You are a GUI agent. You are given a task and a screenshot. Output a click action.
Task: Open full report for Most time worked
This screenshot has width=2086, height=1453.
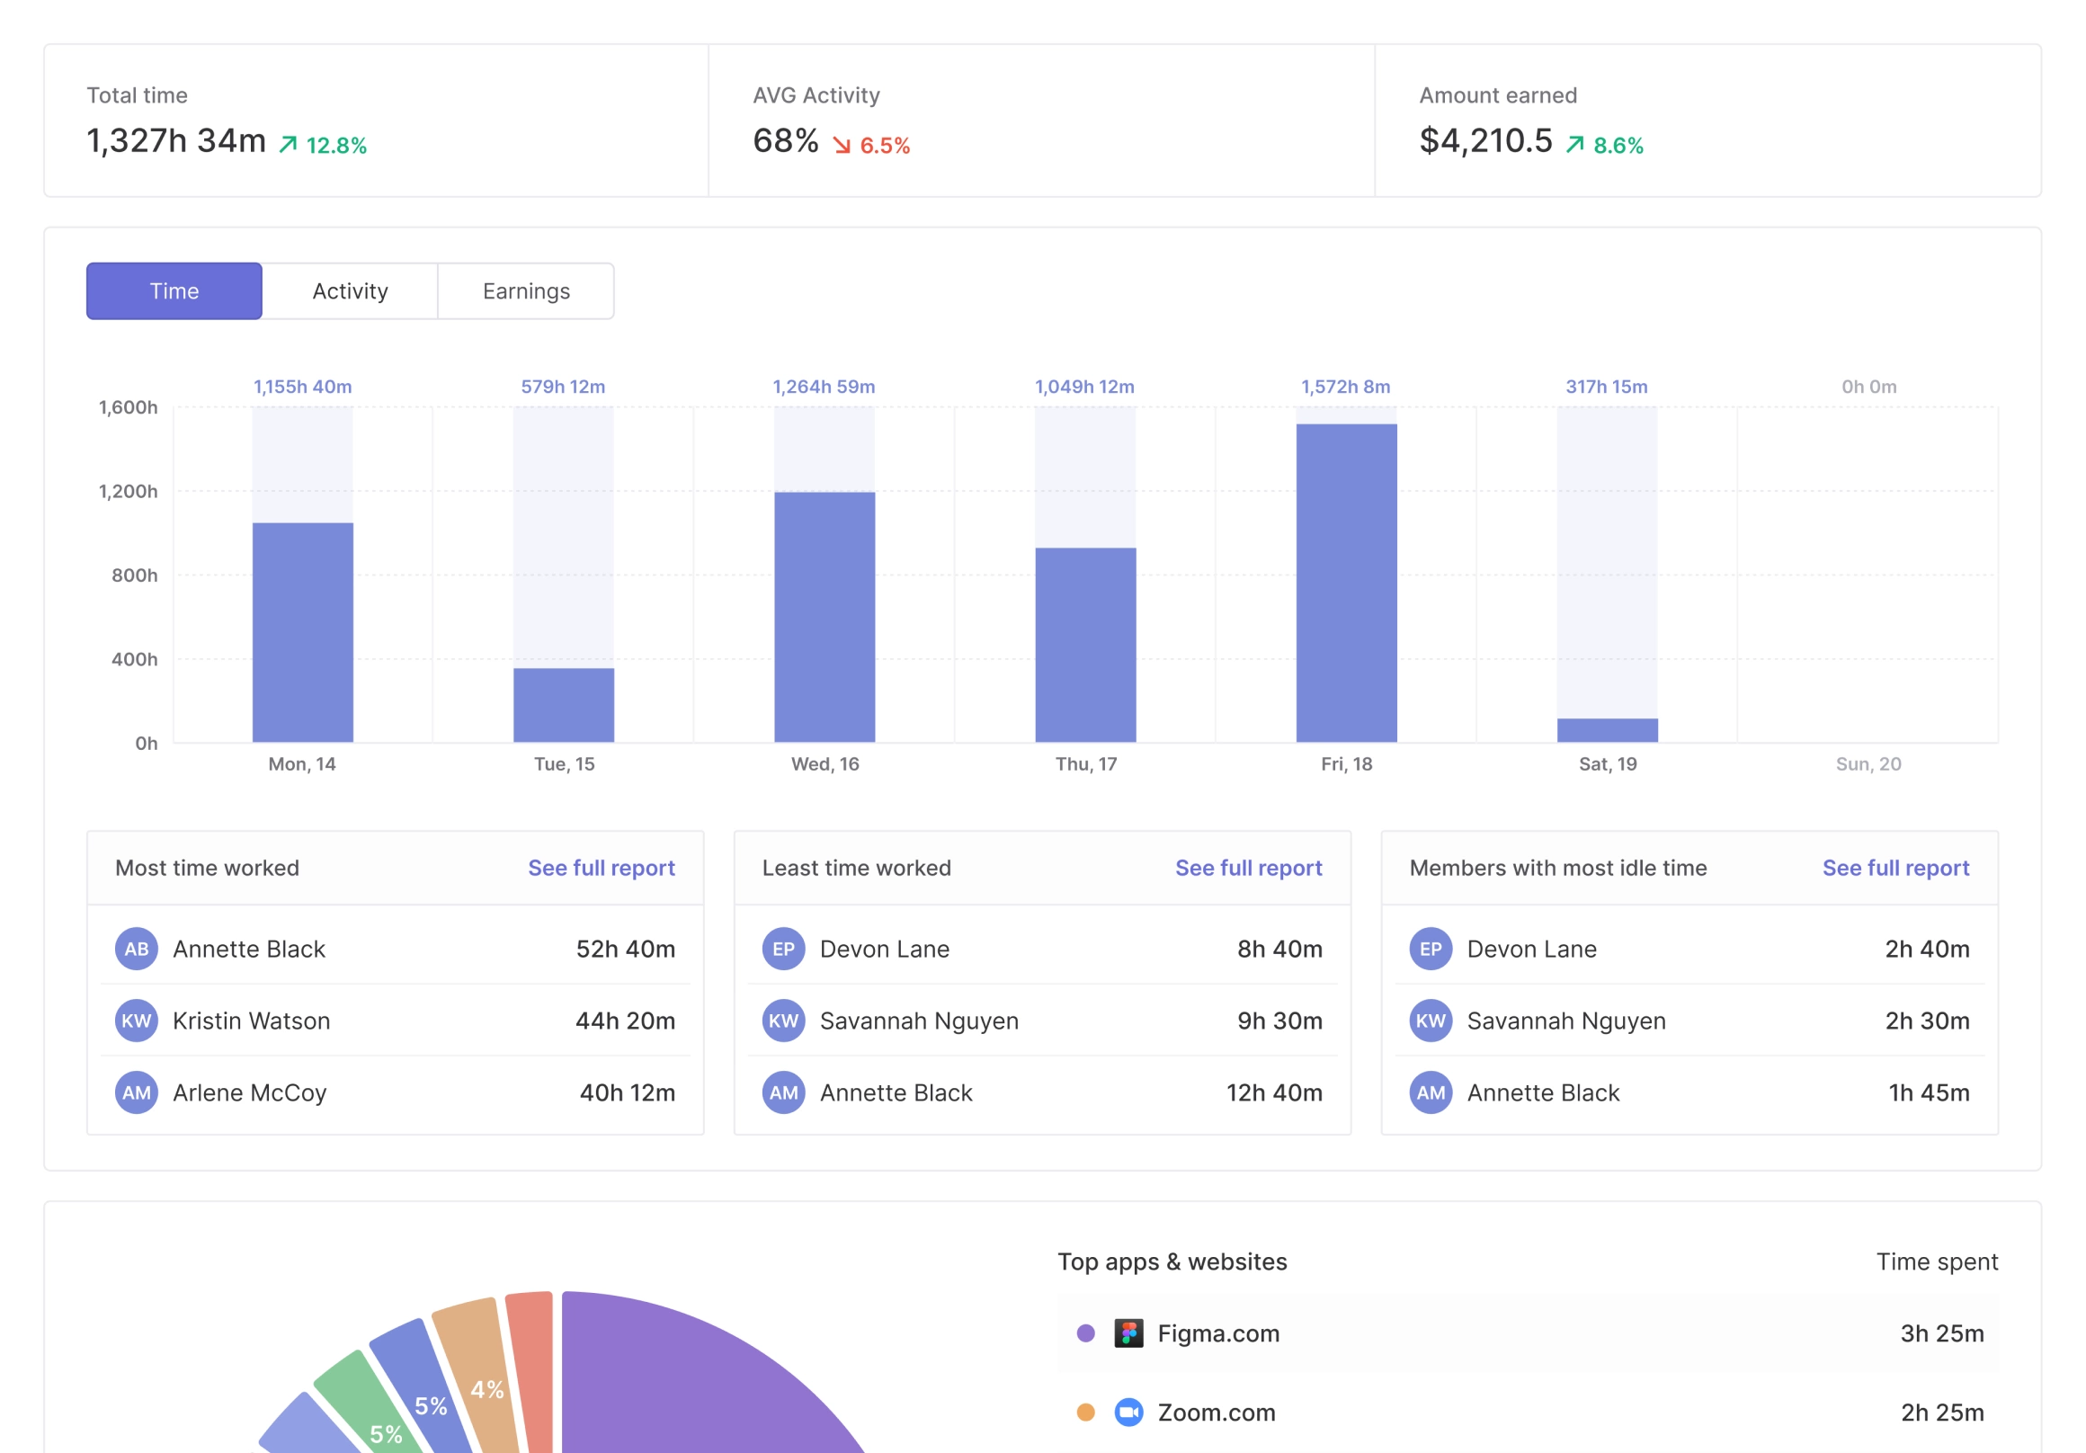click(602, 868)
